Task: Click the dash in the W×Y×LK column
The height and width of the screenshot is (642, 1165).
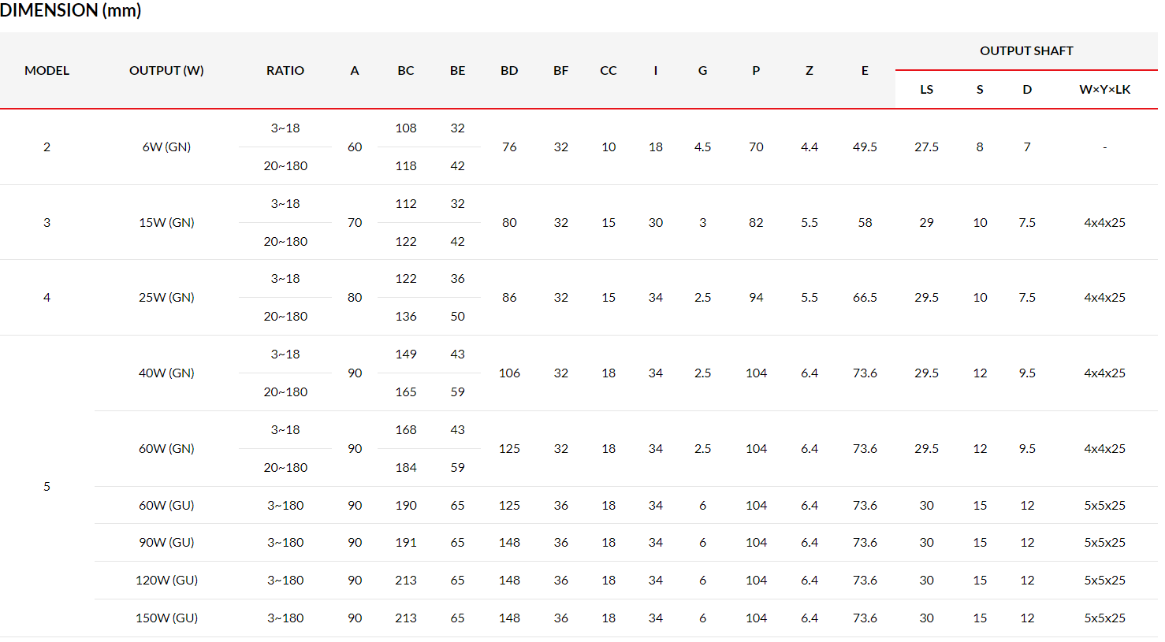Action: (1104, 147)
